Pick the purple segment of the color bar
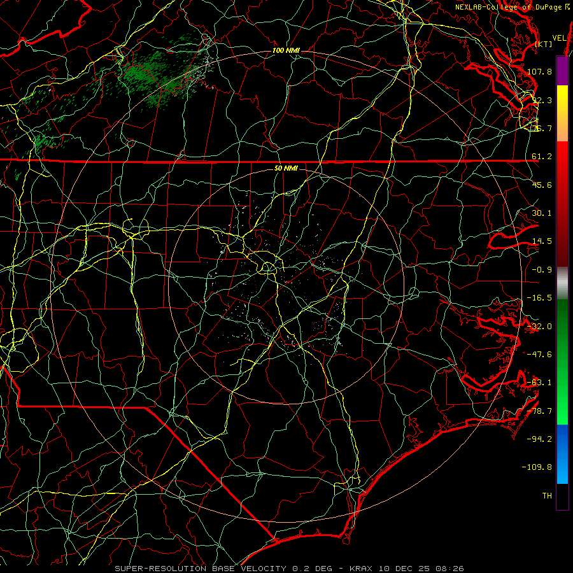Image resolution: width=573 pixels, height=573 pixels. (x=562, y=71)
